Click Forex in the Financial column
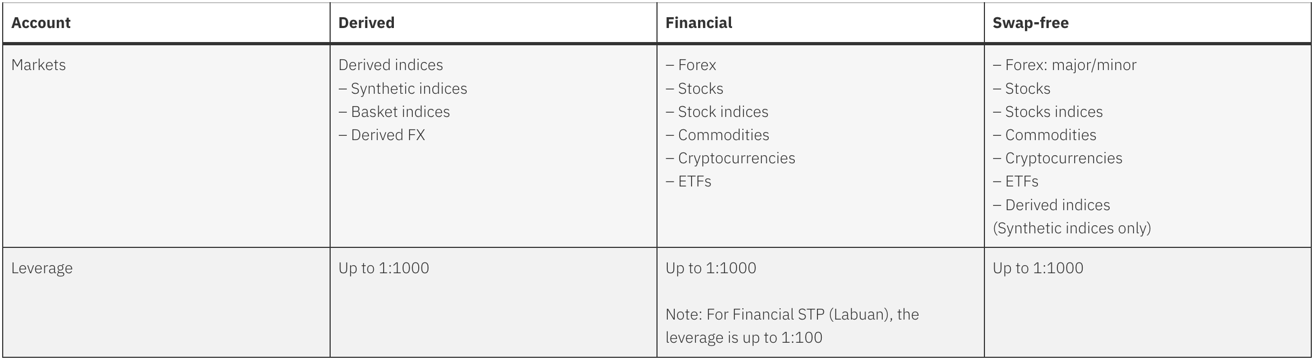This screenshot has height=360, width=1314. (x=696, y=65)
